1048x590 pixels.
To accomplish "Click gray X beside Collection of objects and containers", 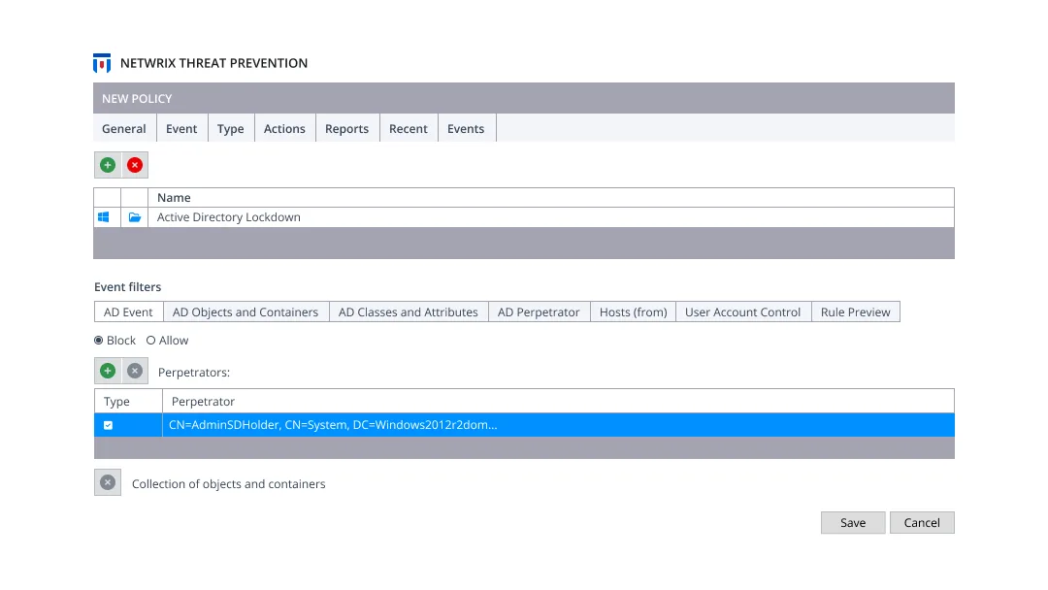I will click(x=108, y=482).
